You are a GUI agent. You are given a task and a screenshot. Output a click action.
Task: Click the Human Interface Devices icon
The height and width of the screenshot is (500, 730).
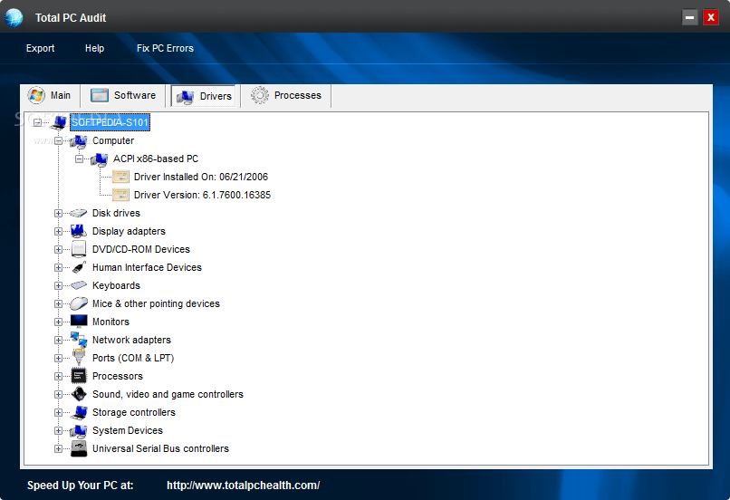pyautogui.click(x=79, y=267)
